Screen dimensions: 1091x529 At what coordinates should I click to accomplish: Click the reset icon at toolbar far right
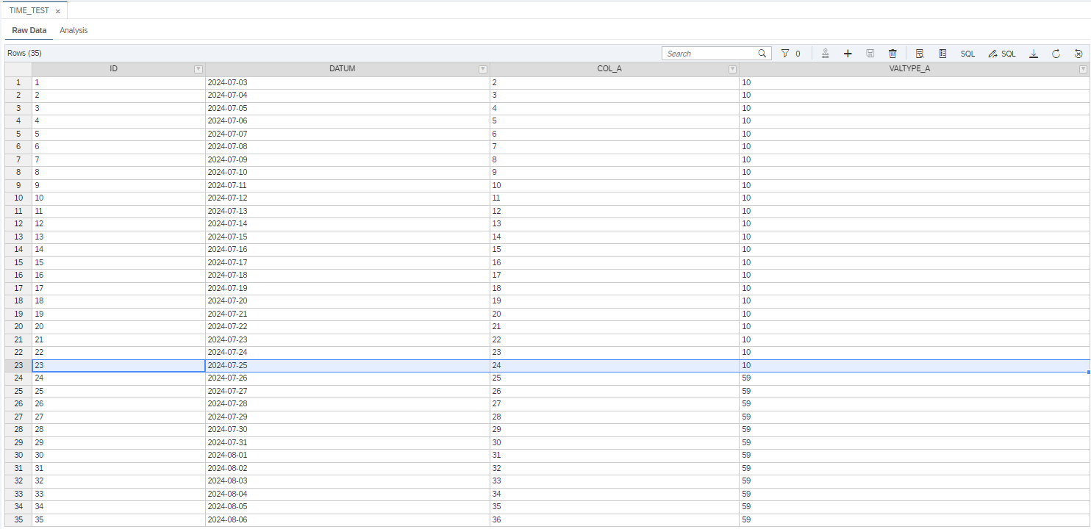point(1078,54)
